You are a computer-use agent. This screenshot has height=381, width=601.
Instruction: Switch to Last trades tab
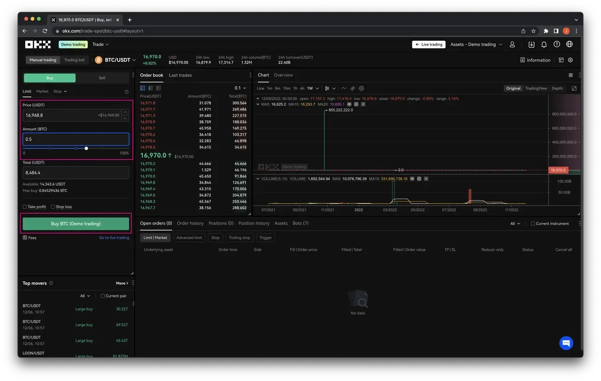pyautogui.click(x=180, y=75)
